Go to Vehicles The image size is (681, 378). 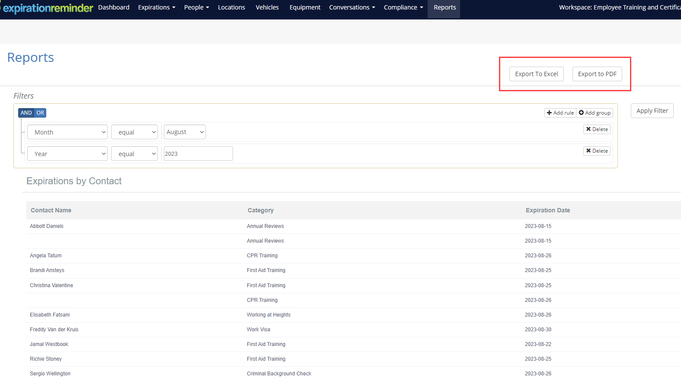(x=267, y=7)
